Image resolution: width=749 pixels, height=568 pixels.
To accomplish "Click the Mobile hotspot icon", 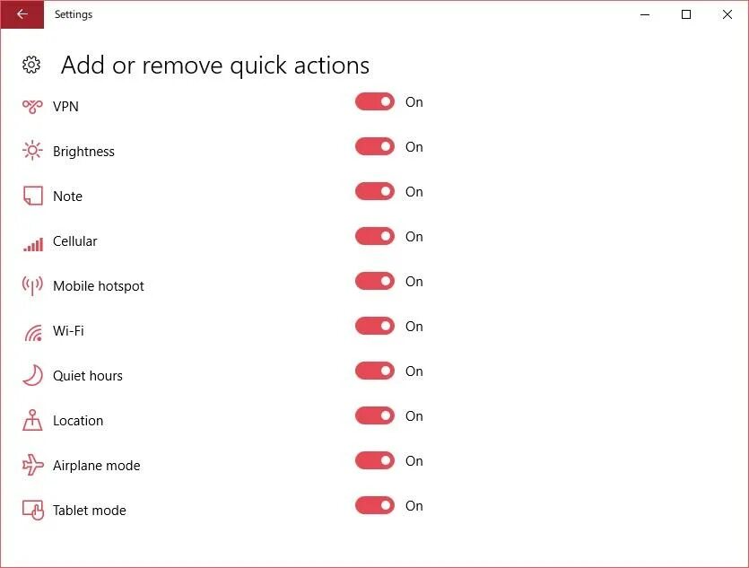I will 33,285.
